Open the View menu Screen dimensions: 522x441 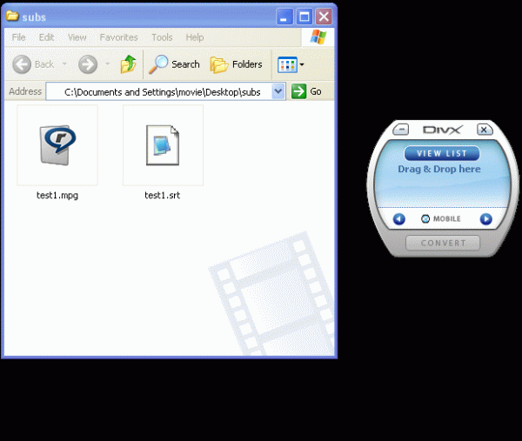(x=77, y=37)
